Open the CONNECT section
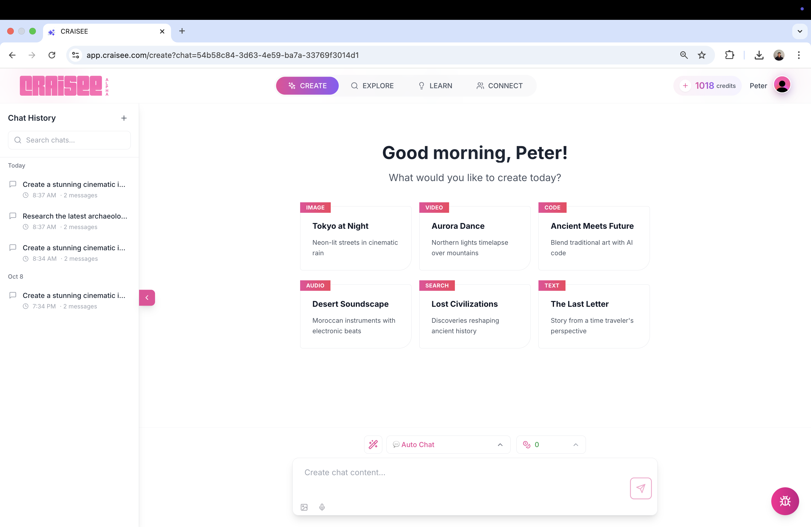The width and height of the screenshot is (811, 527). pos(500,86)
